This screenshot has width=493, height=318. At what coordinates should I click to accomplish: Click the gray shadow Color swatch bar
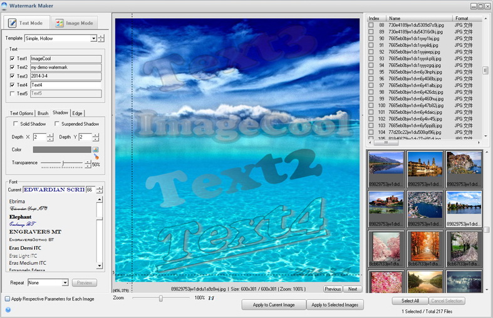[62, 150]
